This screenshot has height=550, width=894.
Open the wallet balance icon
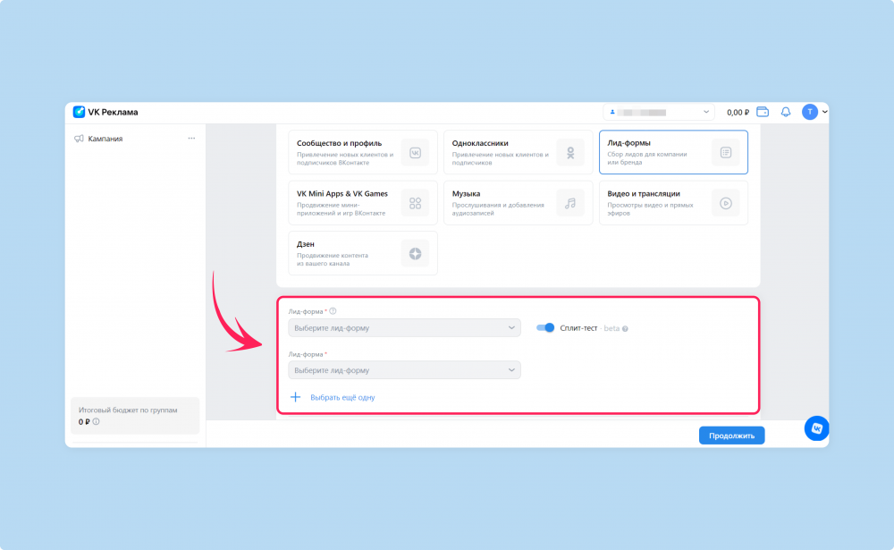click(x=763, y=112)
